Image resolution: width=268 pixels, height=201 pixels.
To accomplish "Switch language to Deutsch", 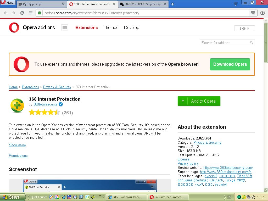I will [x=216, y=180].
